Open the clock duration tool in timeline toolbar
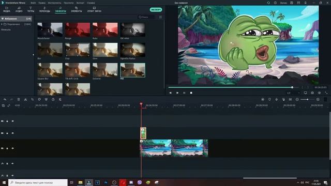The image size is (331, 186). pyautogui.click(x=53, y=99)
